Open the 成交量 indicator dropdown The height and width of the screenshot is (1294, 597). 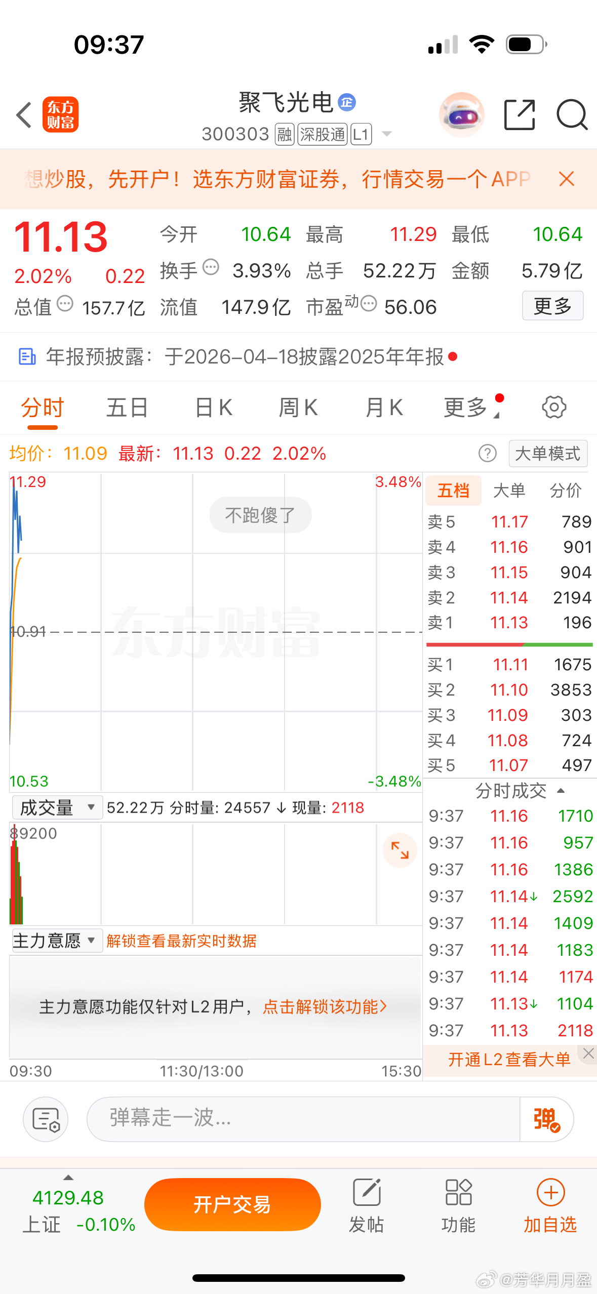pos(57,807)
